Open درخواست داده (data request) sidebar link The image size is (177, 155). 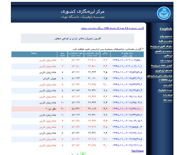[165, 61]
